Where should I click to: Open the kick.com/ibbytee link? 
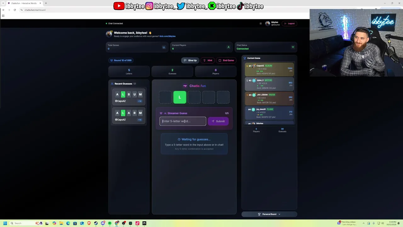click(167, 36)
